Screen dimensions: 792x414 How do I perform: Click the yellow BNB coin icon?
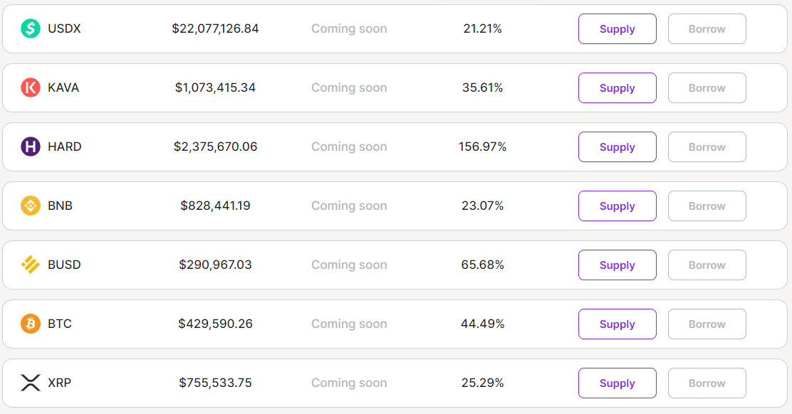pyautogui.click(x=31, y=206)
